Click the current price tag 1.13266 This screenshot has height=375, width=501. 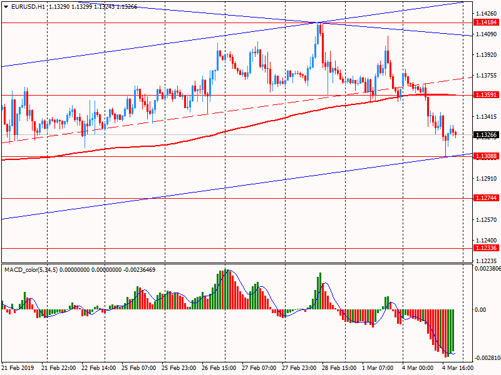coord(485,134)
